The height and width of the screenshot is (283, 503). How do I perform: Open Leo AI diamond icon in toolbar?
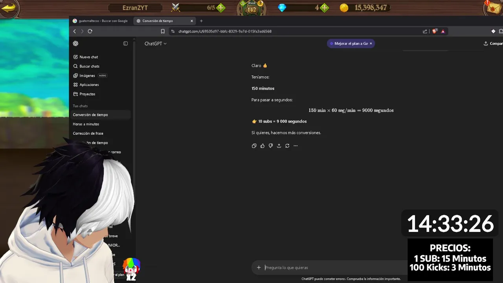494,31
